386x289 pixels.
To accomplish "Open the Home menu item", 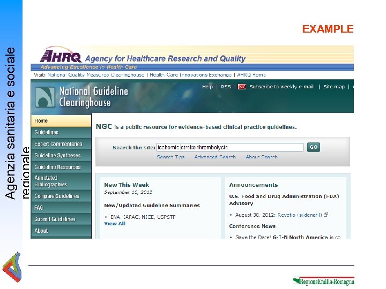I will coord(61,121).
